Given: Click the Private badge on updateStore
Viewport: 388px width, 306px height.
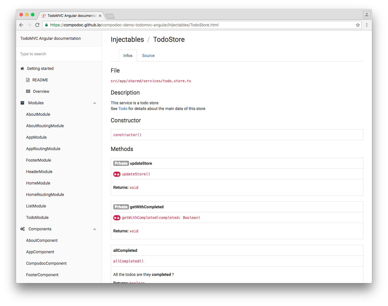Looking at the screenshot, I should pos(121,163).
